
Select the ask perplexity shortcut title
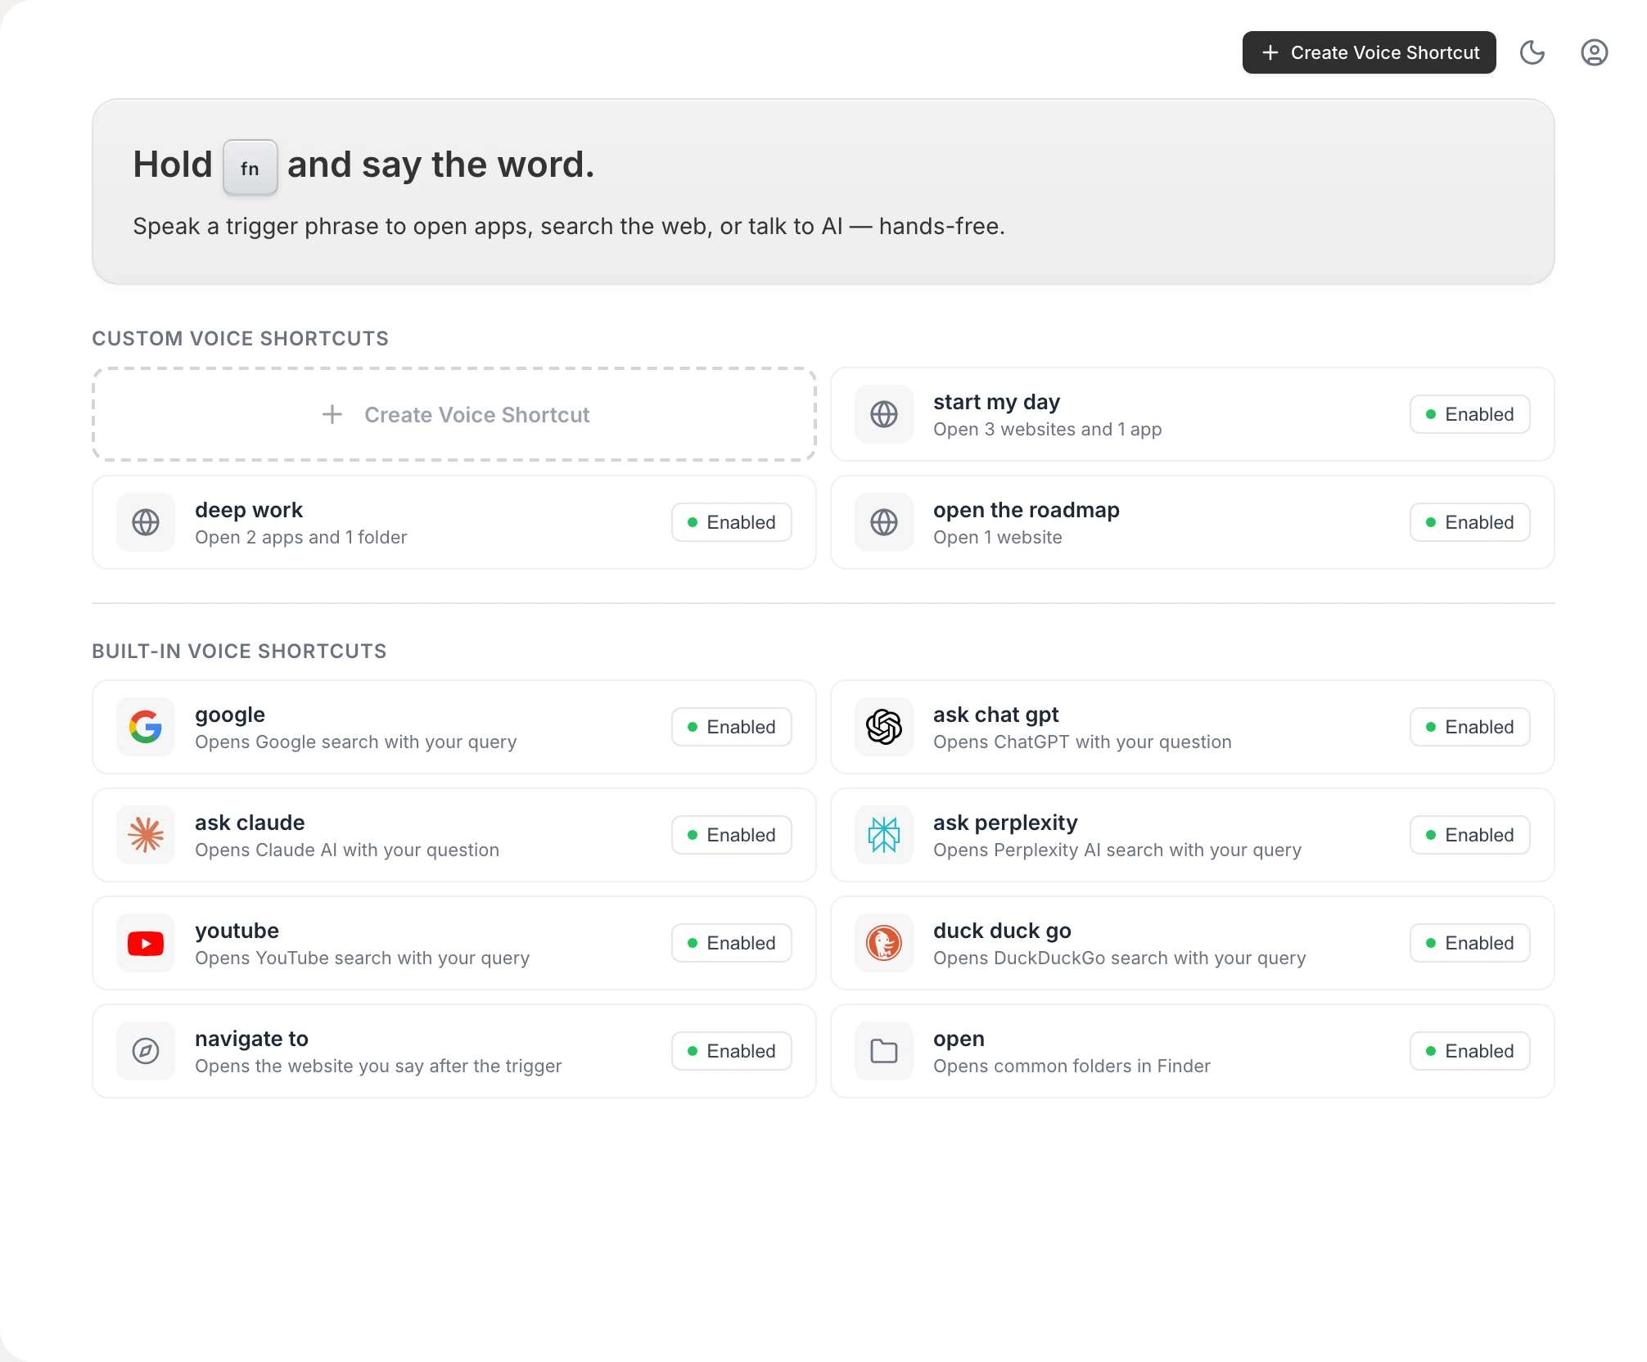coord(1005,823)
